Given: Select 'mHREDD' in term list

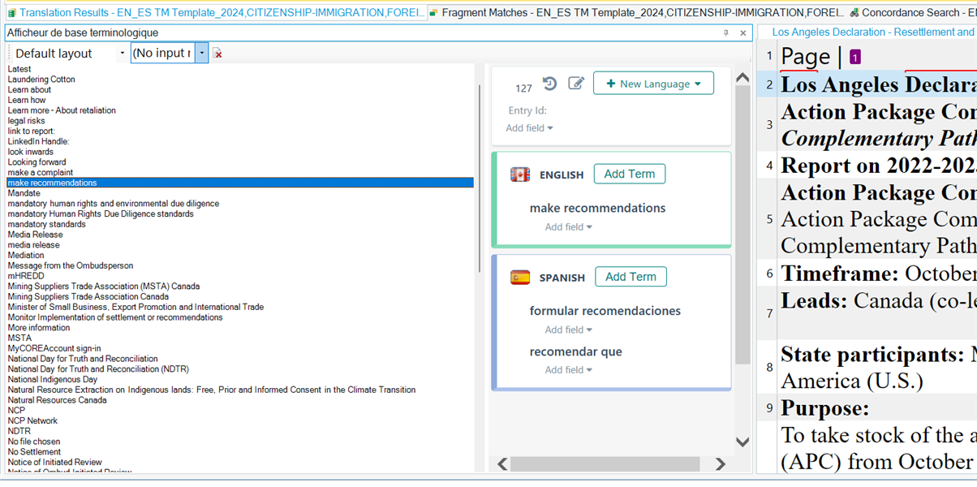Looking at the screenshot, I should click(x=26, y=276).
